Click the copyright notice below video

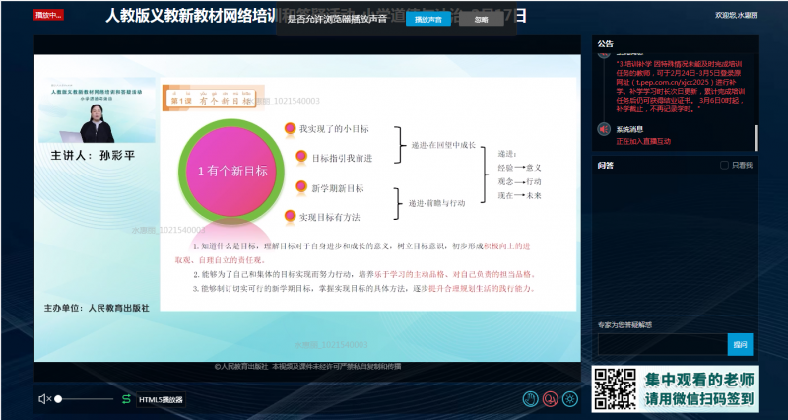click(307, 367)
